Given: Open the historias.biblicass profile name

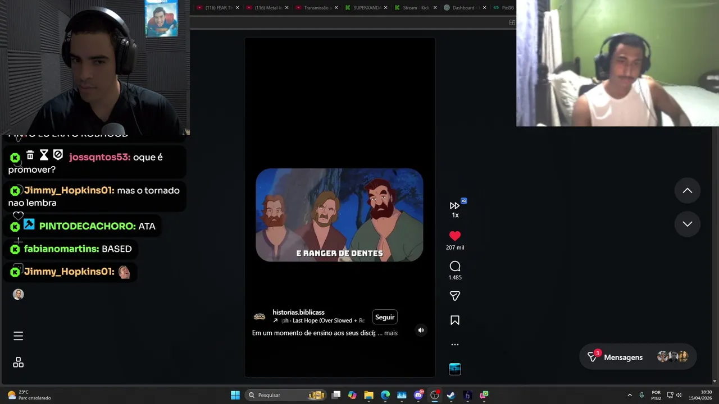Looking at the screenshot, I should 298,312.
